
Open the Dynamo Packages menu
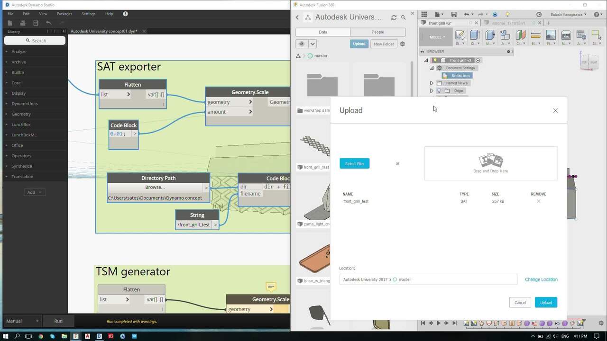tap(64, 14)
